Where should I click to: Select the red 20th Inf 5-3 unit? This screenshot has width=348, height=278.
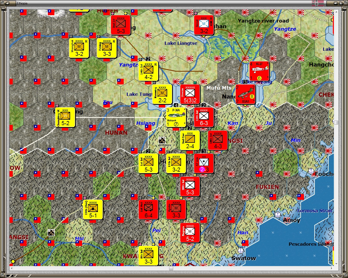click(x=190, y=187)
